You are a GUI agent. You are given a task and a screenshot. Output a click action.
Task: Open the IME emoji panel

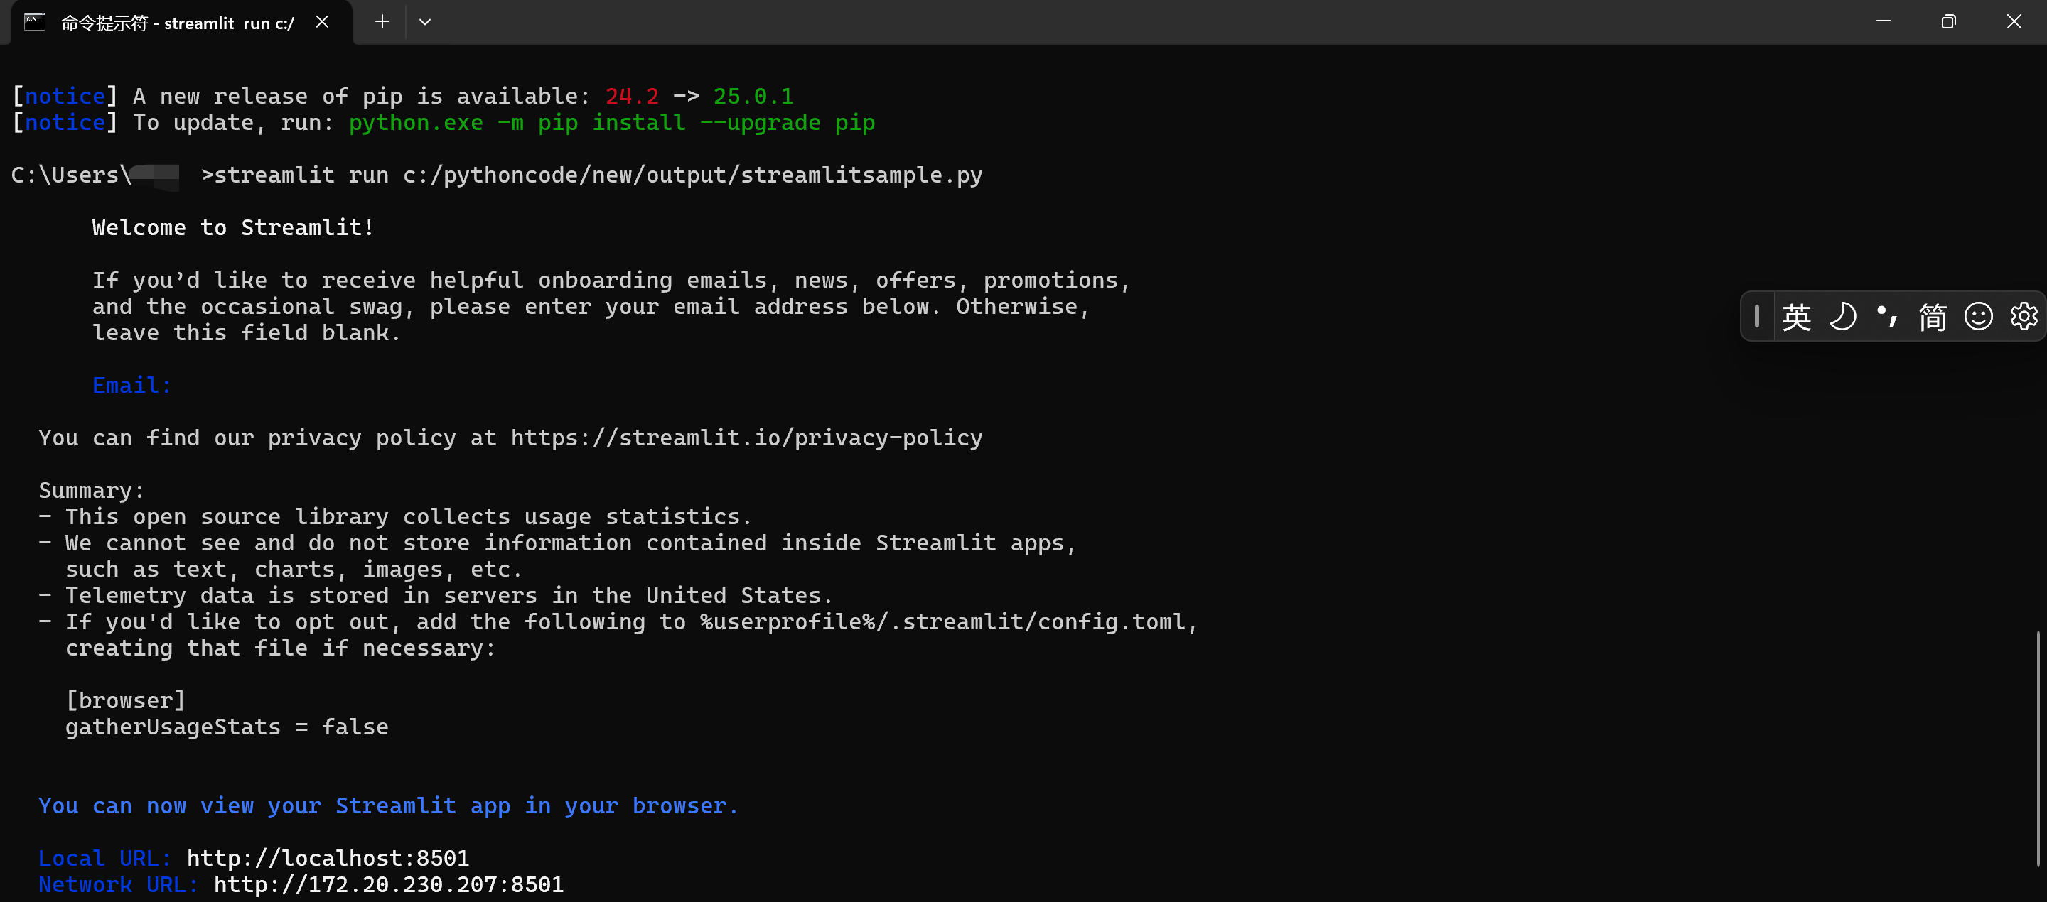click(1979, 317)
